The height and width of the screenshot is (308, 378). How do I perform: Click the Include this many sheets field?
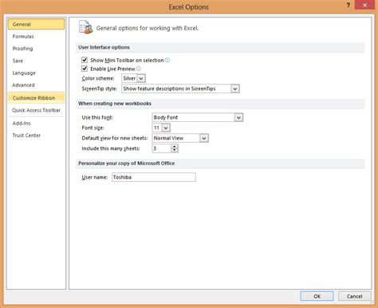point(162,148)
